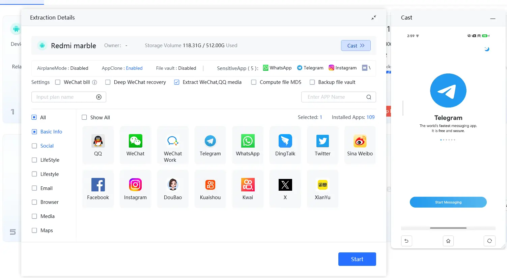Enable the WeChat bill checkbox
This screenshot has height=278, width=507.
(x=58, y=82)
